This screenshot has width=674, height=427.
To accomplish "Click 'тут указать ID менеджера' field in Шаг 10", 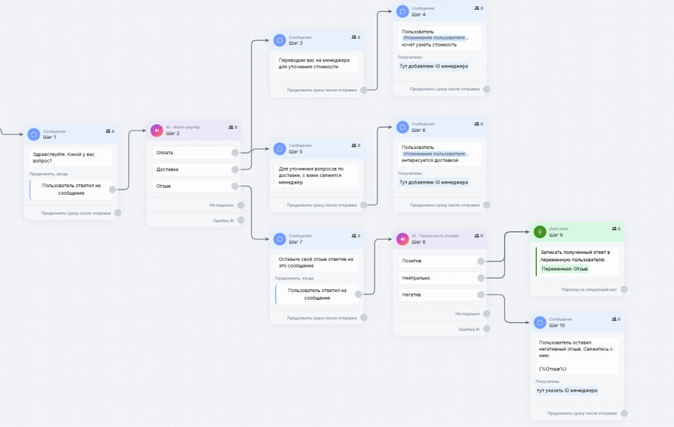I will pos(567,390).
